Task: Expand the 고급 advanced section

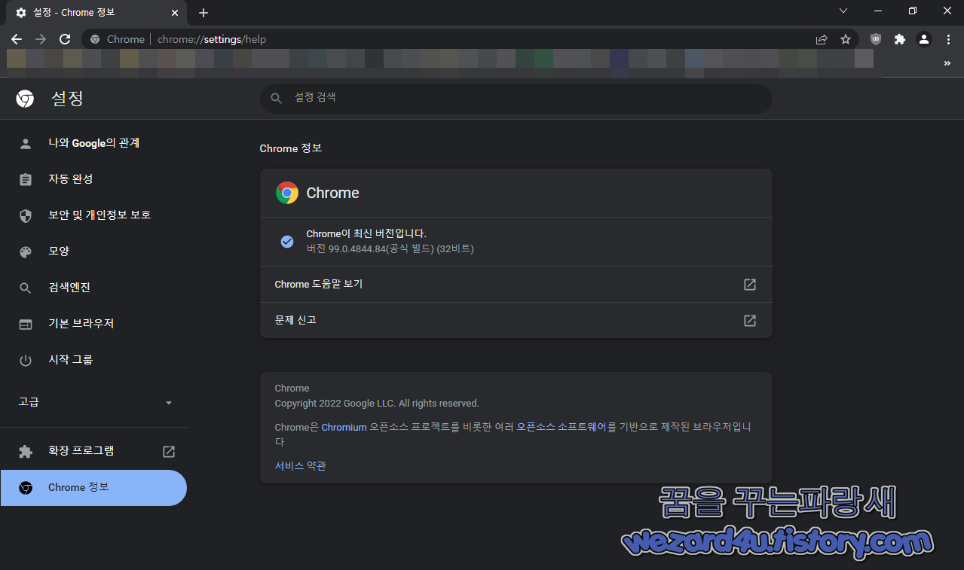Action: click(x=93, y=402)
